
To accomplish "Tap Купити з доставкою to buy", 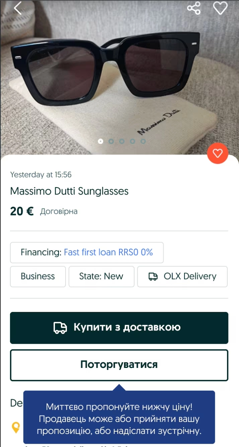I will (119, 328).
